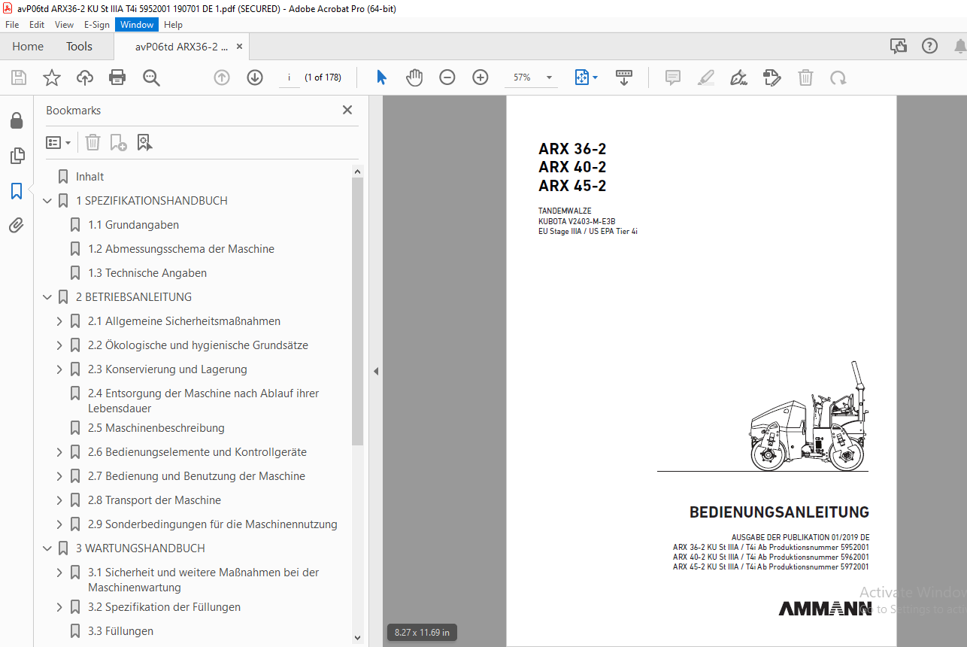The image size is (967, 647).
Task: Open the Edit menu
Action: (37, 25)
